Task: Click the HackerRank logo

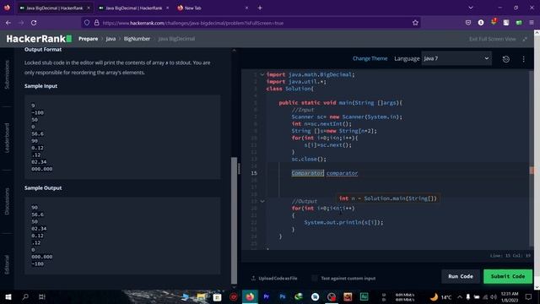Action: click(39, 39)
